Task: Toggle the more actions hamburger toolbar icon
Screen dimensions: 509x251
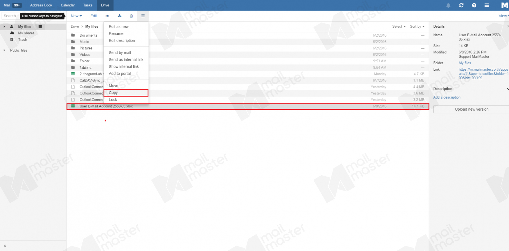Action: (x=143, y=16)
